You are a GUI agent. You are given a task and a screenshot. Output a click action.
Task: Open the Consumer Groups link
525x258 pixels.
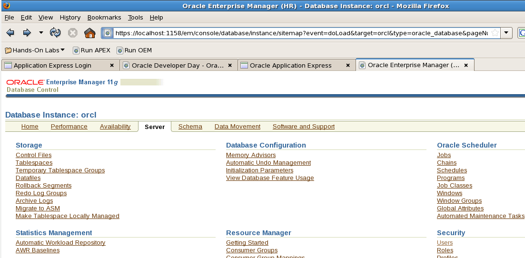252,250
